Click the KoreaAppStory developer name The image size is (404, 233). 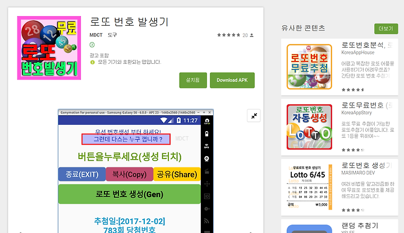point(357,113)
